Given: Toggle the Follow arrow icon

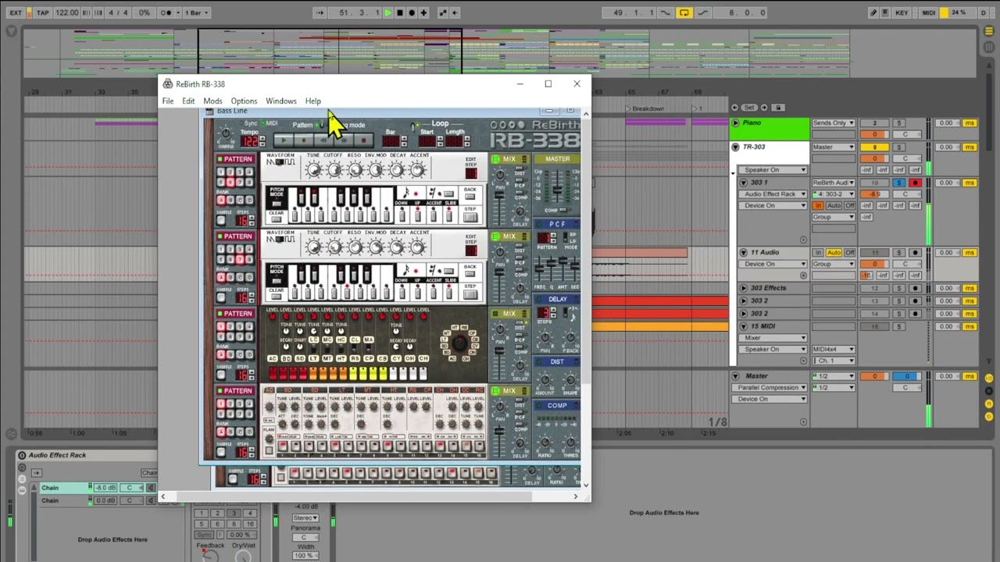Looking at the screenshot, I should point(320,12).
